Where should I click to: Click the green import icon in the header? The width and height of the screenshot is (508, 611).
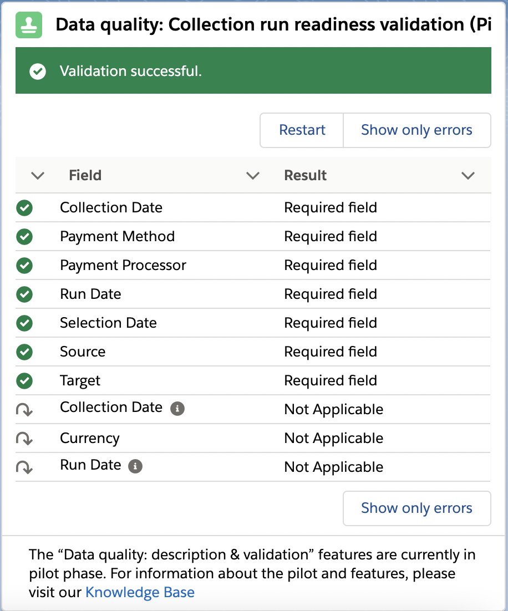coord(28,25)
